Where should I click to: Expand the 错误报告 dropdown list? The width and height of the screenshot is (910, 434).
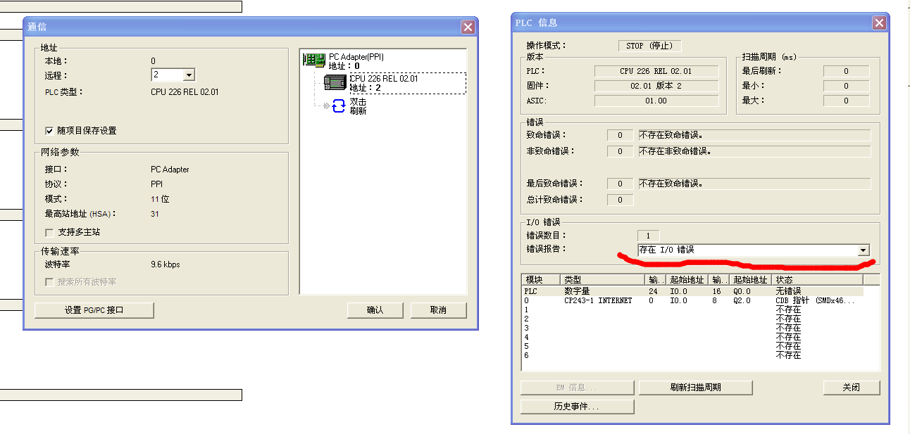(863, 250)
